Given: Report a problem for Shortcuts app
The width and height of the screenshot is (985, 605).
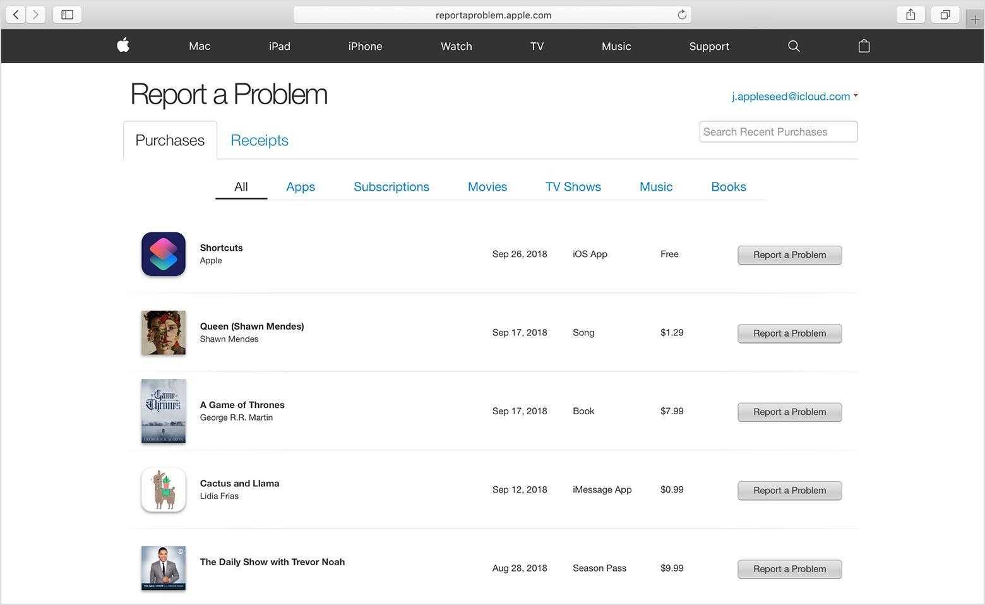Looking at the screenshot, I should [789, 255].
